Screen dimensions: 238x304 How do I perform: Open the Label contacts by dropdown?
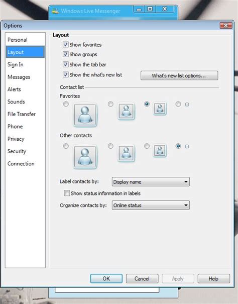point(151,182)
